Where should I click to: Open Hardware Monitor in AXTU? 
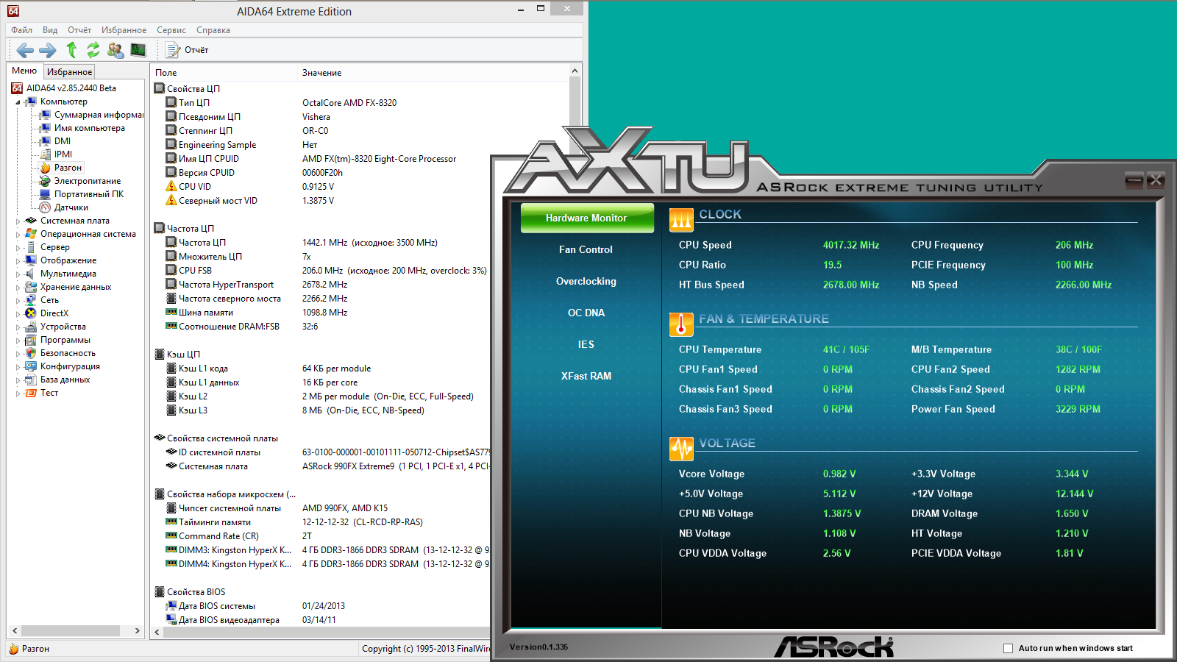(587, 218)
